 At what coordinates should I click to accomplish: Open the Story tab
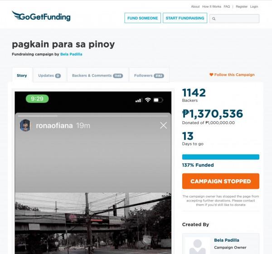tap(22, 75)
